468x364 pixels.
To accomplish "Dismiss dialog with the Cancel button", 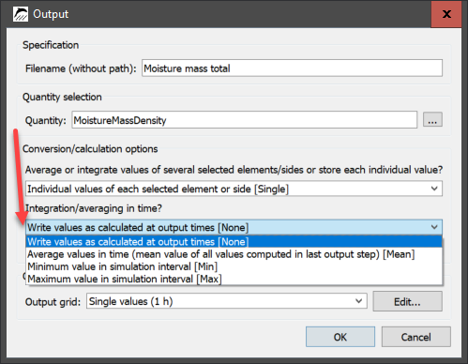I will [x=415, y=337].
